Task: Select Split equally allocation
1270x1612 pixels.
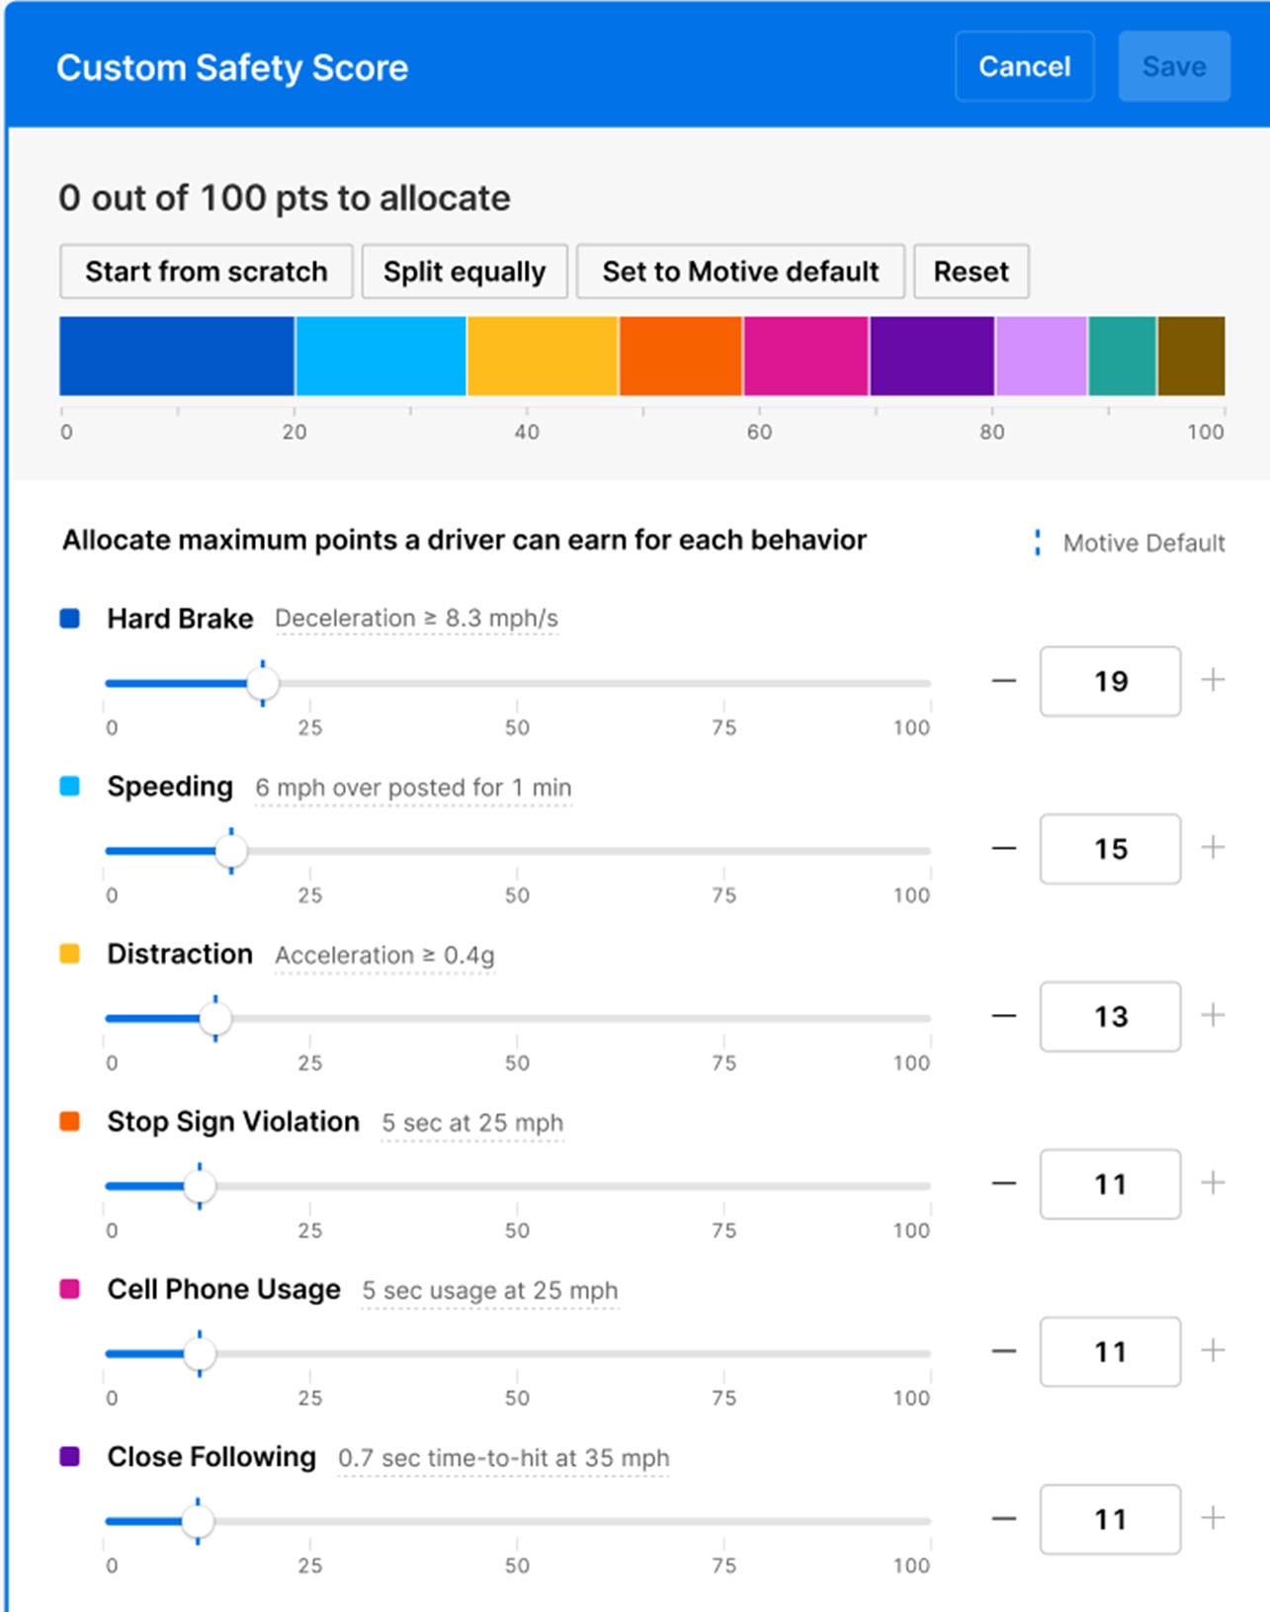Action: pyautogui.click(x=465, y=272)
